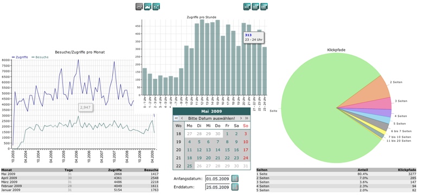Viewport: 423px width, 195px height.
Task: Click the 80.4% Anteil cell
Action: (363, 174)
